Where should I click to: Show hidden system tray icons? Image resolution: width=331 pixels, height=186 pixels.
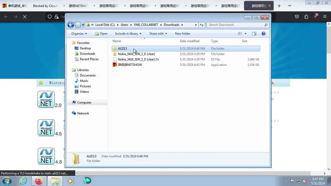coord(286,181)
